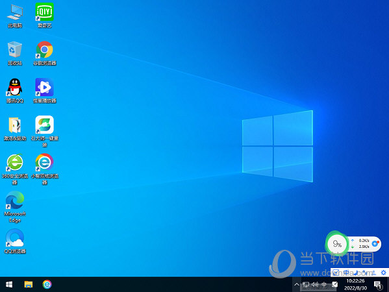Viewport: 389px width, 292px height.
Task: Launch the QQ浏览器 cloud browser shortcut
Action: pyautogui.click(x=15, y=241)
